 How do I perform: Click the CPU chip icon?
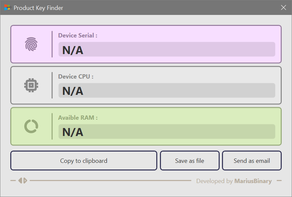tap(31, 85)
